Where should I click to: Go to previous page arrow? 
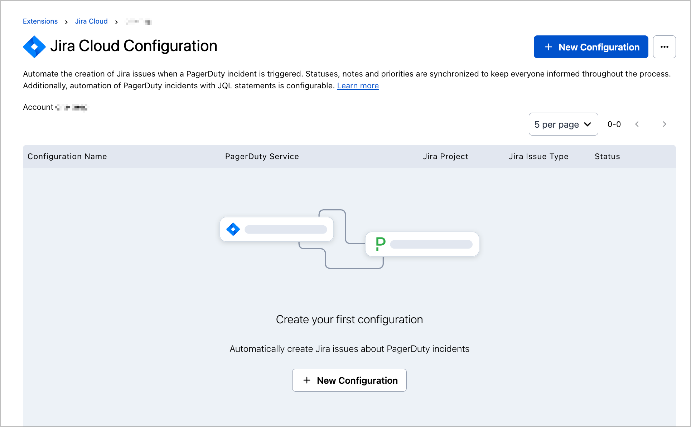(637, 124)
